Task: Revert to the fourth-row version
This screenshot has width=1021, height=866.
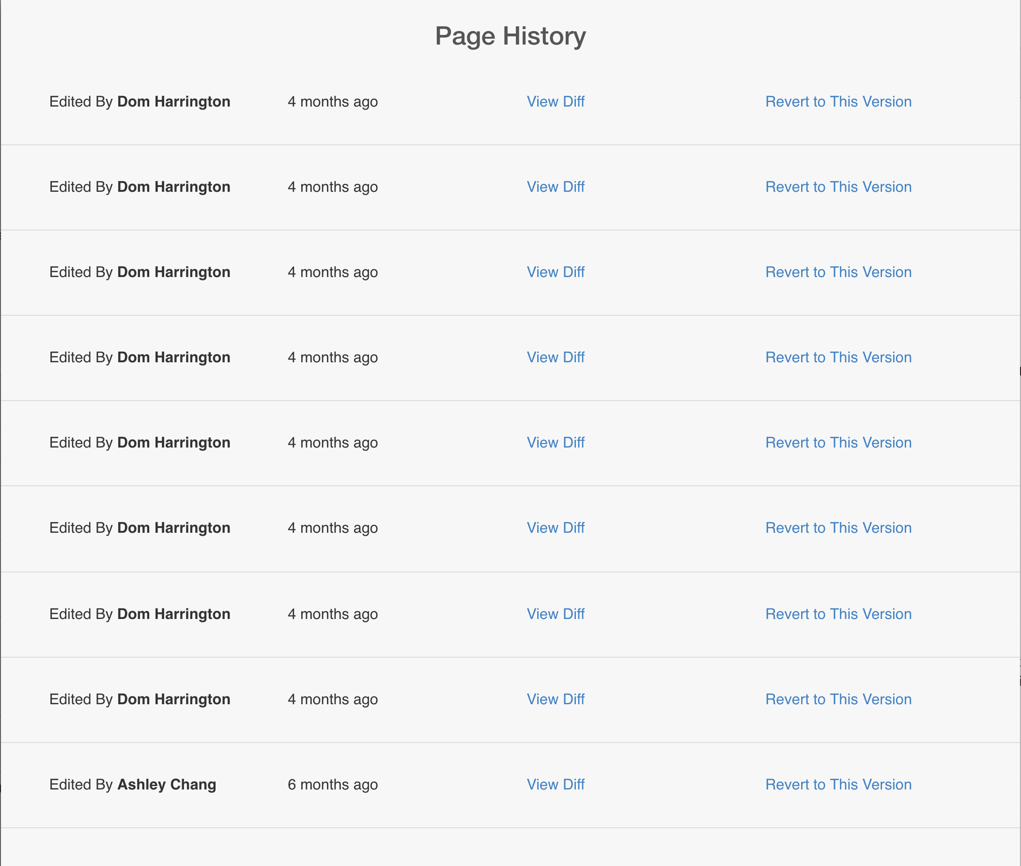Action: pos(838,357)
